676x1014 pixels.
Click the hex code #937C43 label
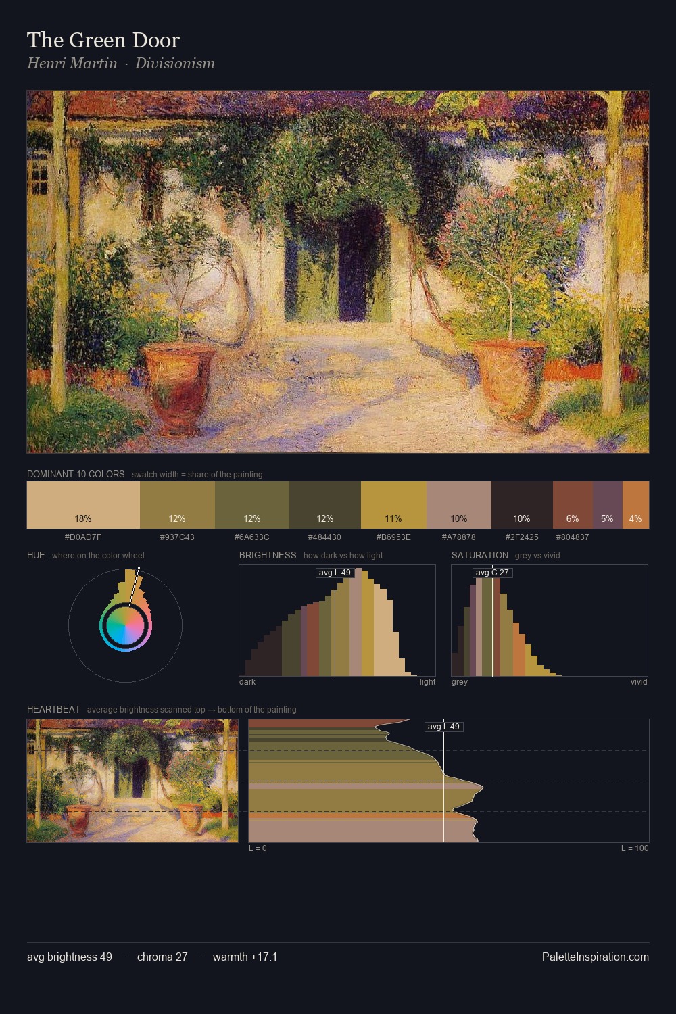(177, 537)
